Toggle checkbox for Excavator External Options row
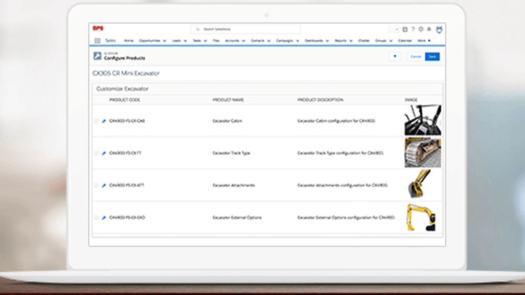The height and width of the screenshot is (295, 525). (96, 218)
